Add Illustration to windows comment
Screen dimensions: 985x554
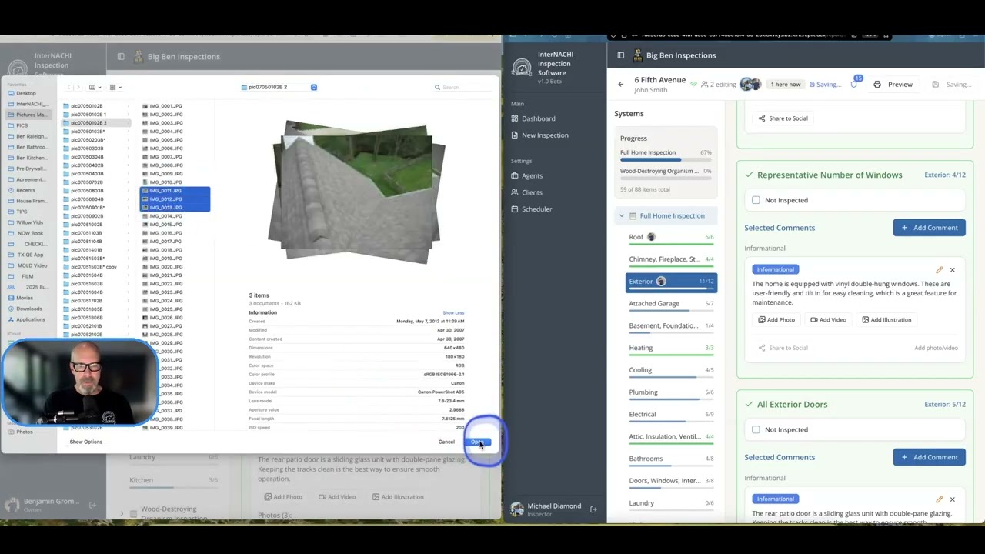point(886,320)
